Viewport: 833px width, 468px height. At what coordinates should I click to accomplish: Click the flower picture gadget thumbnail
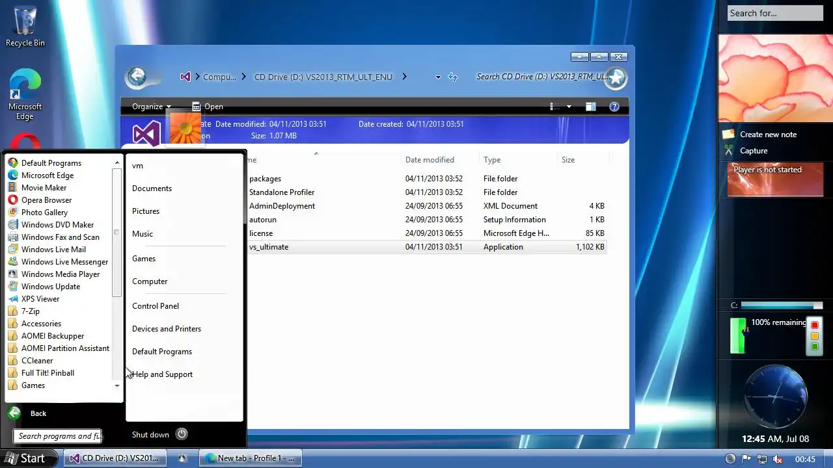point(775,78)
